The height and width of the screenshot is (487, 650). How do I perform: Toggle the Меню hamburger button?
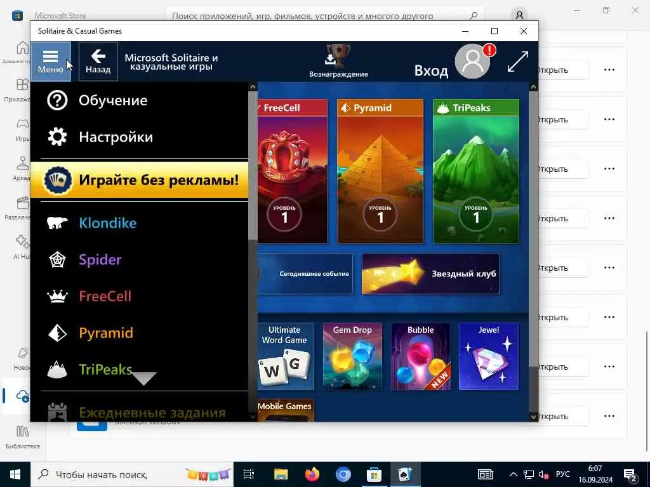51,62
